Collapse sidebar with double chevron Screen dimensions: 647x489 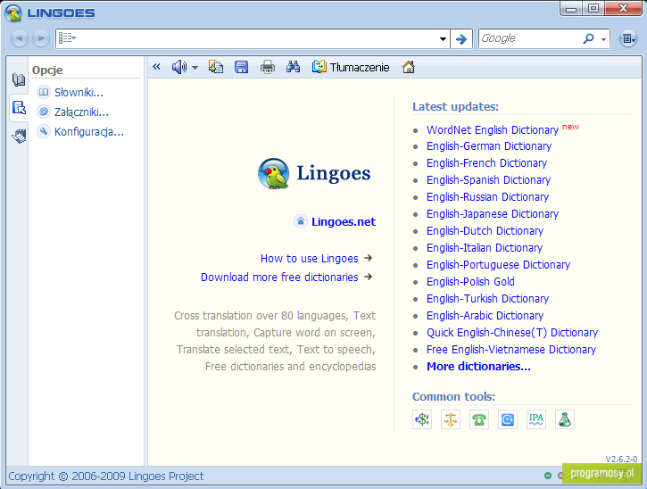pos(156,66)
